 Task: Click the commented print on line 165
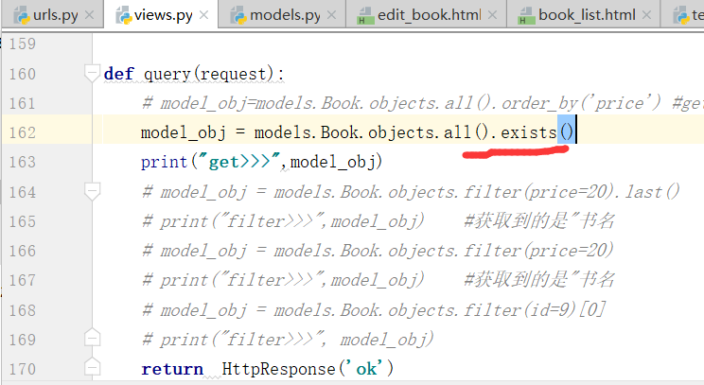coord(378,221)
